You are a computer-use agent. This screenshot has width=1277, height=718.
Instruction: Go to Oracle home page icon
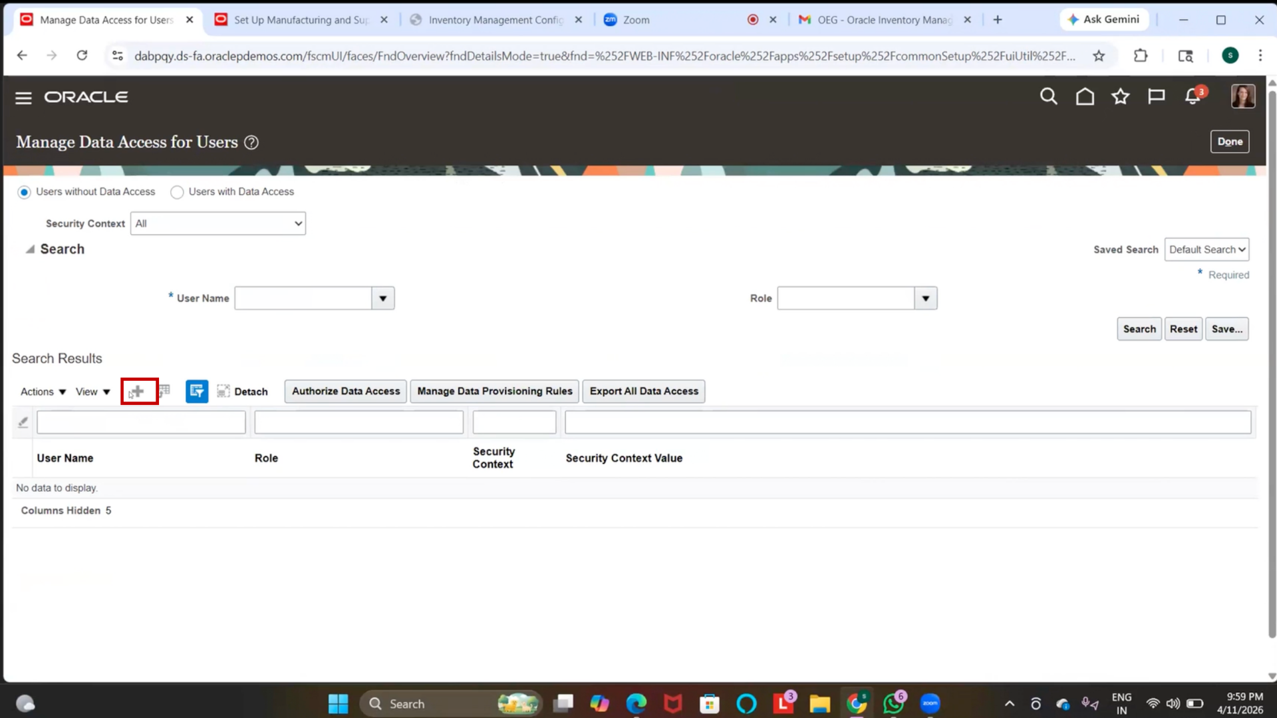coord(1085,97)
